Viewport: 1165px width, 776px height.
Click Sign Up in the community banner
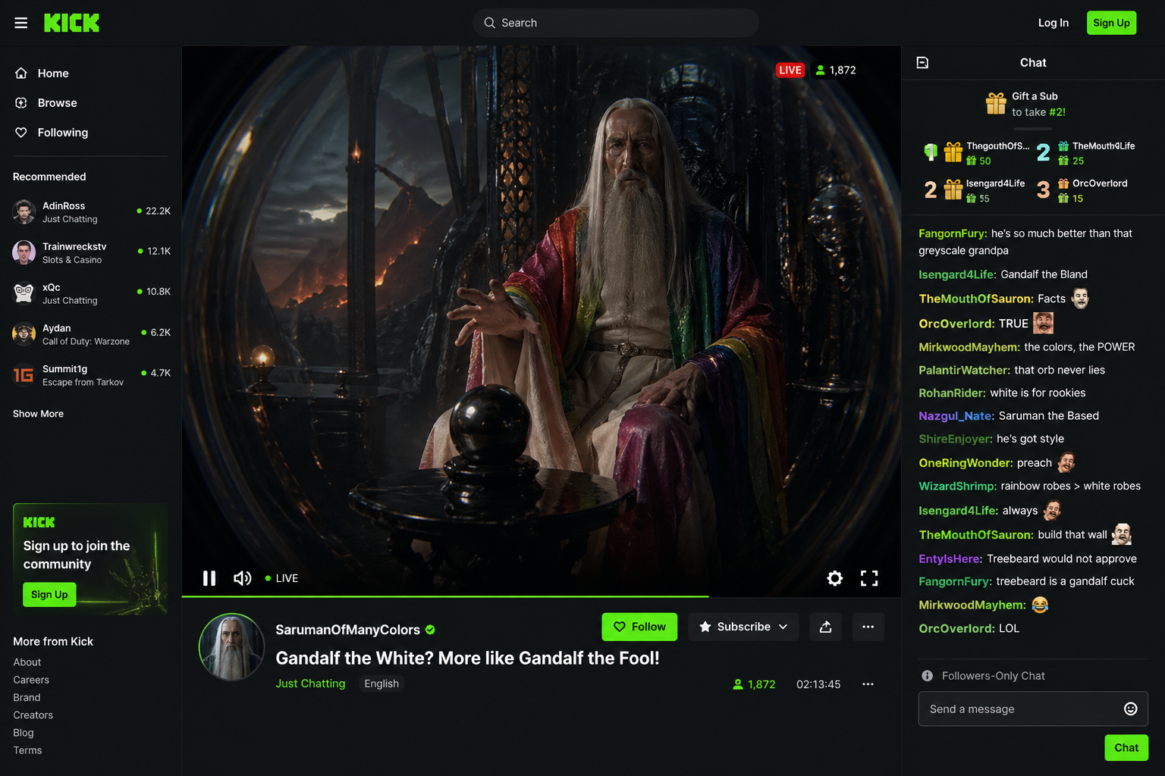(49, 595)
